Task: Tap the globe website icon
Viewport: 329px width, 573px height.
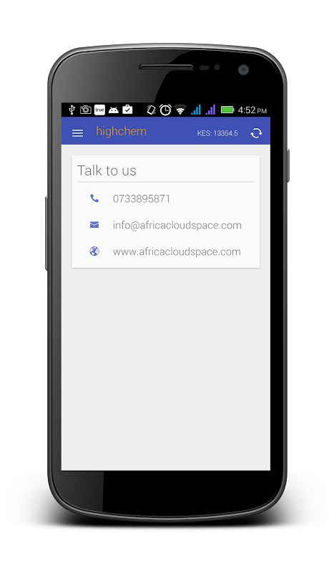Action: pyautogui.click(x=94, y=251)
